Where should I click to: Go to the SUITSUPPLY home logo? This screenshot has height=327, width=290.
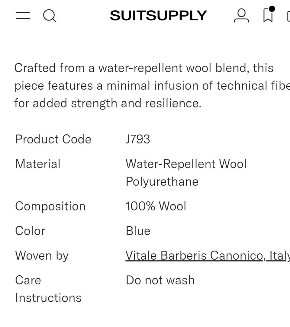pyautogui.click(x=158, y=15)
